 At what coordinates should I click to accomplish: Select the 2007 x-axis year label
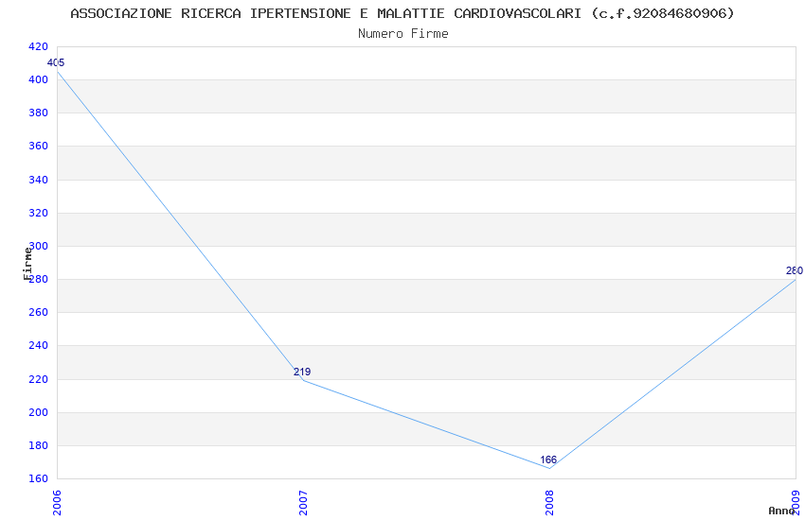[x=303, y=502]
